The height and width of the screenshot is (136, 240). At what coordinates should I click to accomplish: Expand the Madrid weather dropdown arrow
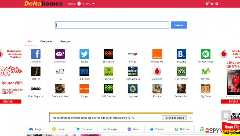pyautogui.click(x=93, y=4)
